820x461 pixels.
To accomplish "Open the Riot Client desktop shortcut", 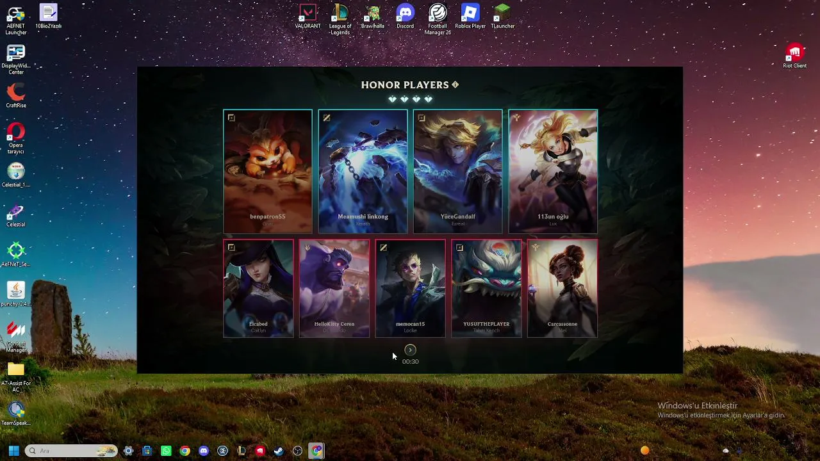I will point(794,56).
